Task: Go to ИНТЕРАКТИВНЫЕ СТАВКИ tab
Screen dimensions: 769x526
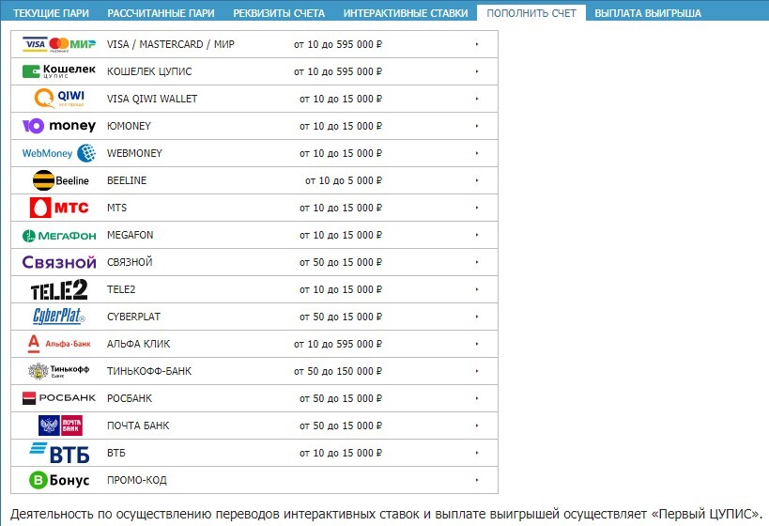Action: [406, 13]
